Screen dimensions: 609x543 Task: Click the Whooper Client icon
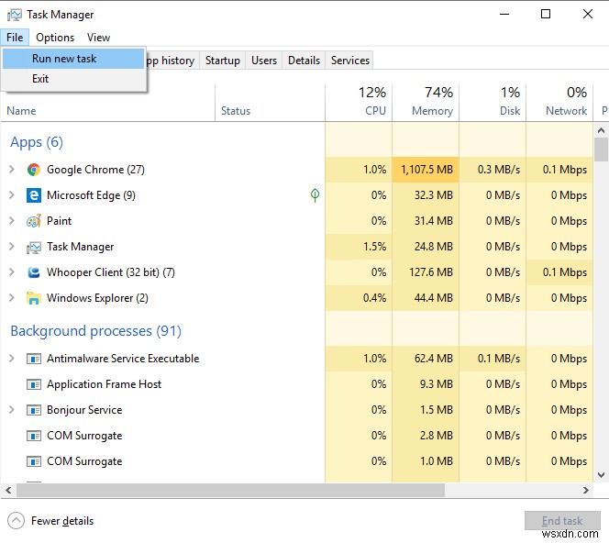pos(34,272)
